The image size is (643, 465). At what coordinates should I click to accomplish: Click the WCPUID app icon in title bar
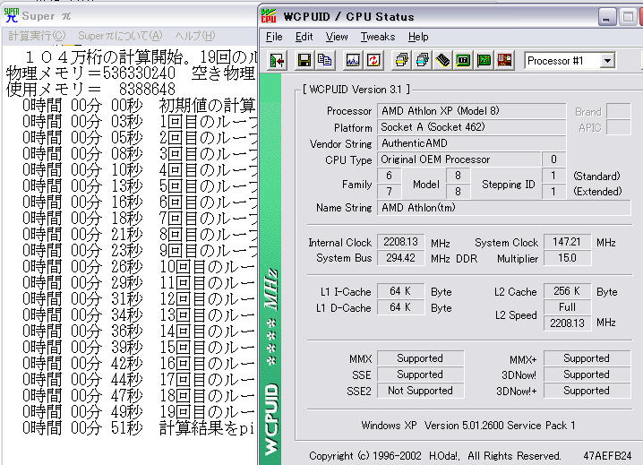click(269, 16)
